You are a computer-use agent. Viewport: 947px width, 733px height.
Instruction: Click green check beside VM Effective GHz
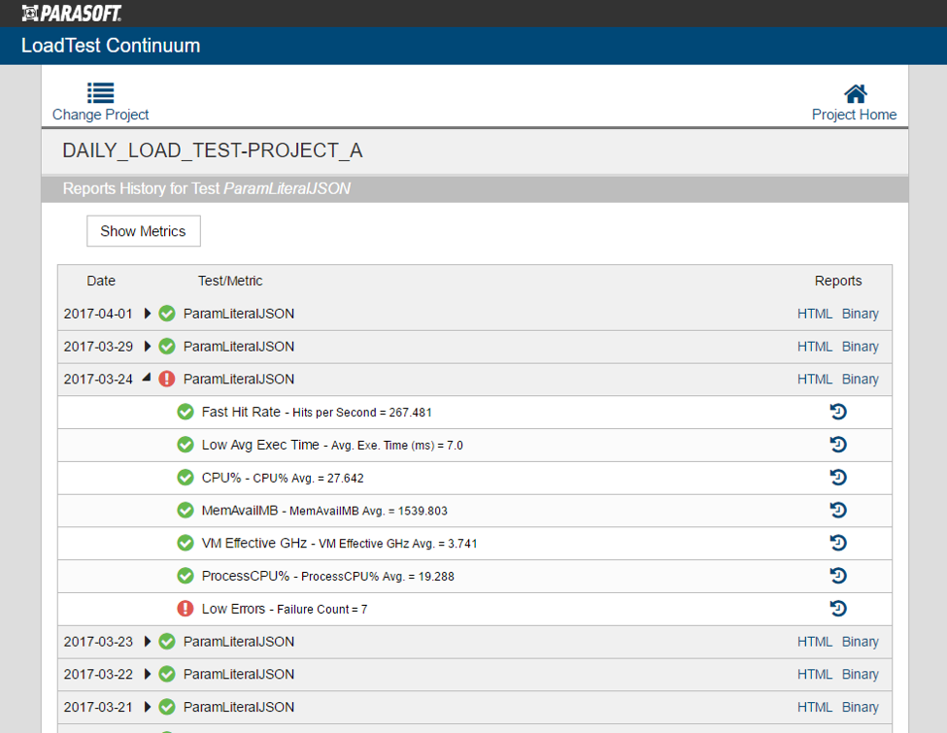click(x=186, y=543)
